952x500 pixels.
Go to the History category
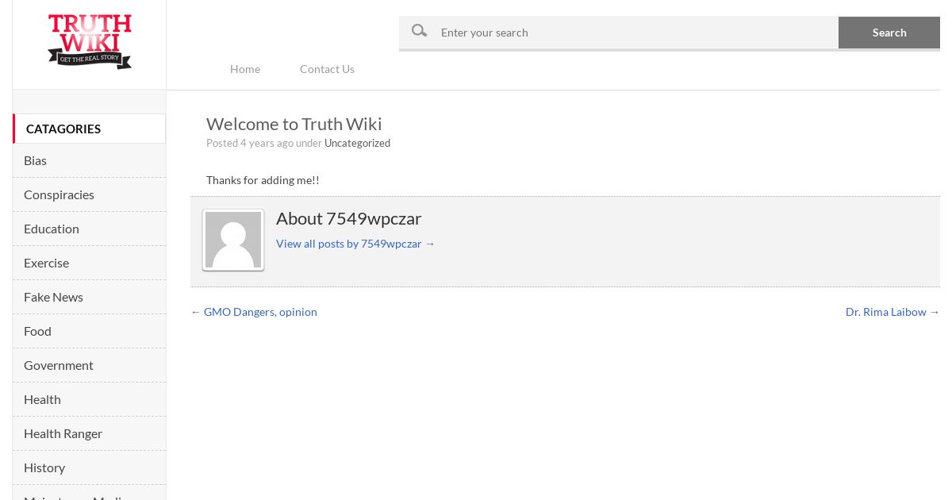pos(89,467)
